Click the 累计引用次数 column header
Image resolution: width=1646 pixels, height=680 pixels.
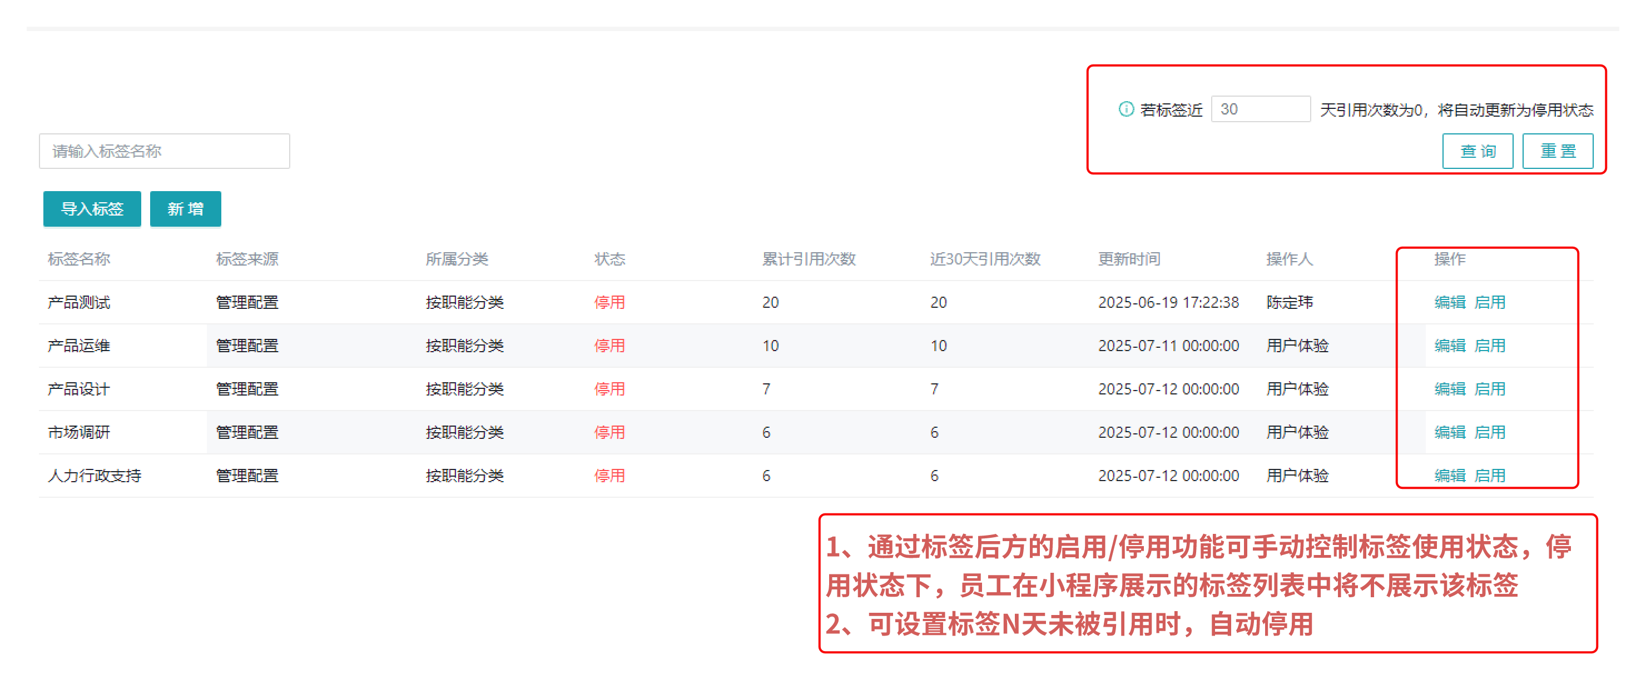click(x=809, y=258)
